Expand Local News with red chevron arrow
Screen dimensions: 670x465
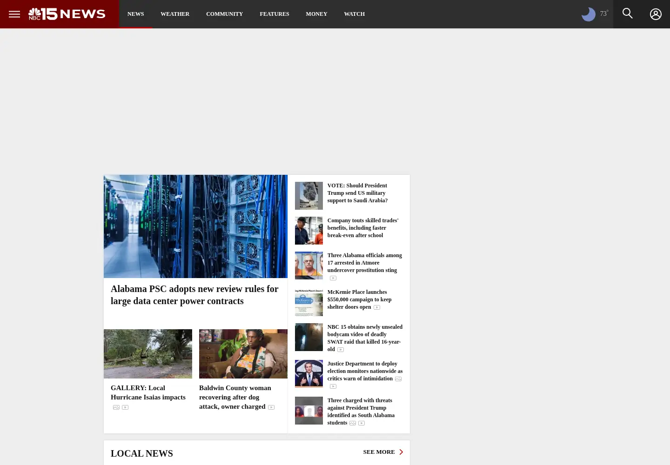point(401,452)
